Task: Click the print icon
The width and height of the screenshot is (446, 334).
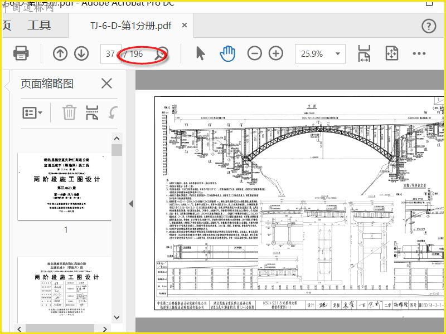Action: (x=21, y=53)
